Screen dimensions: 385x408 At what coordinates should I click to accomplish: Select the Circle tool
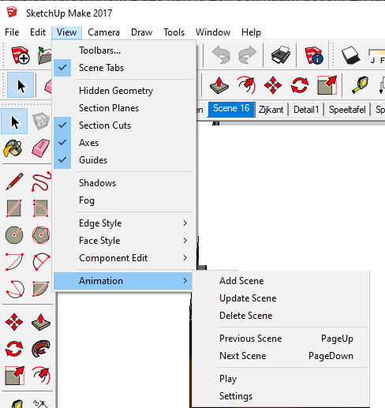tap(14, 235)
